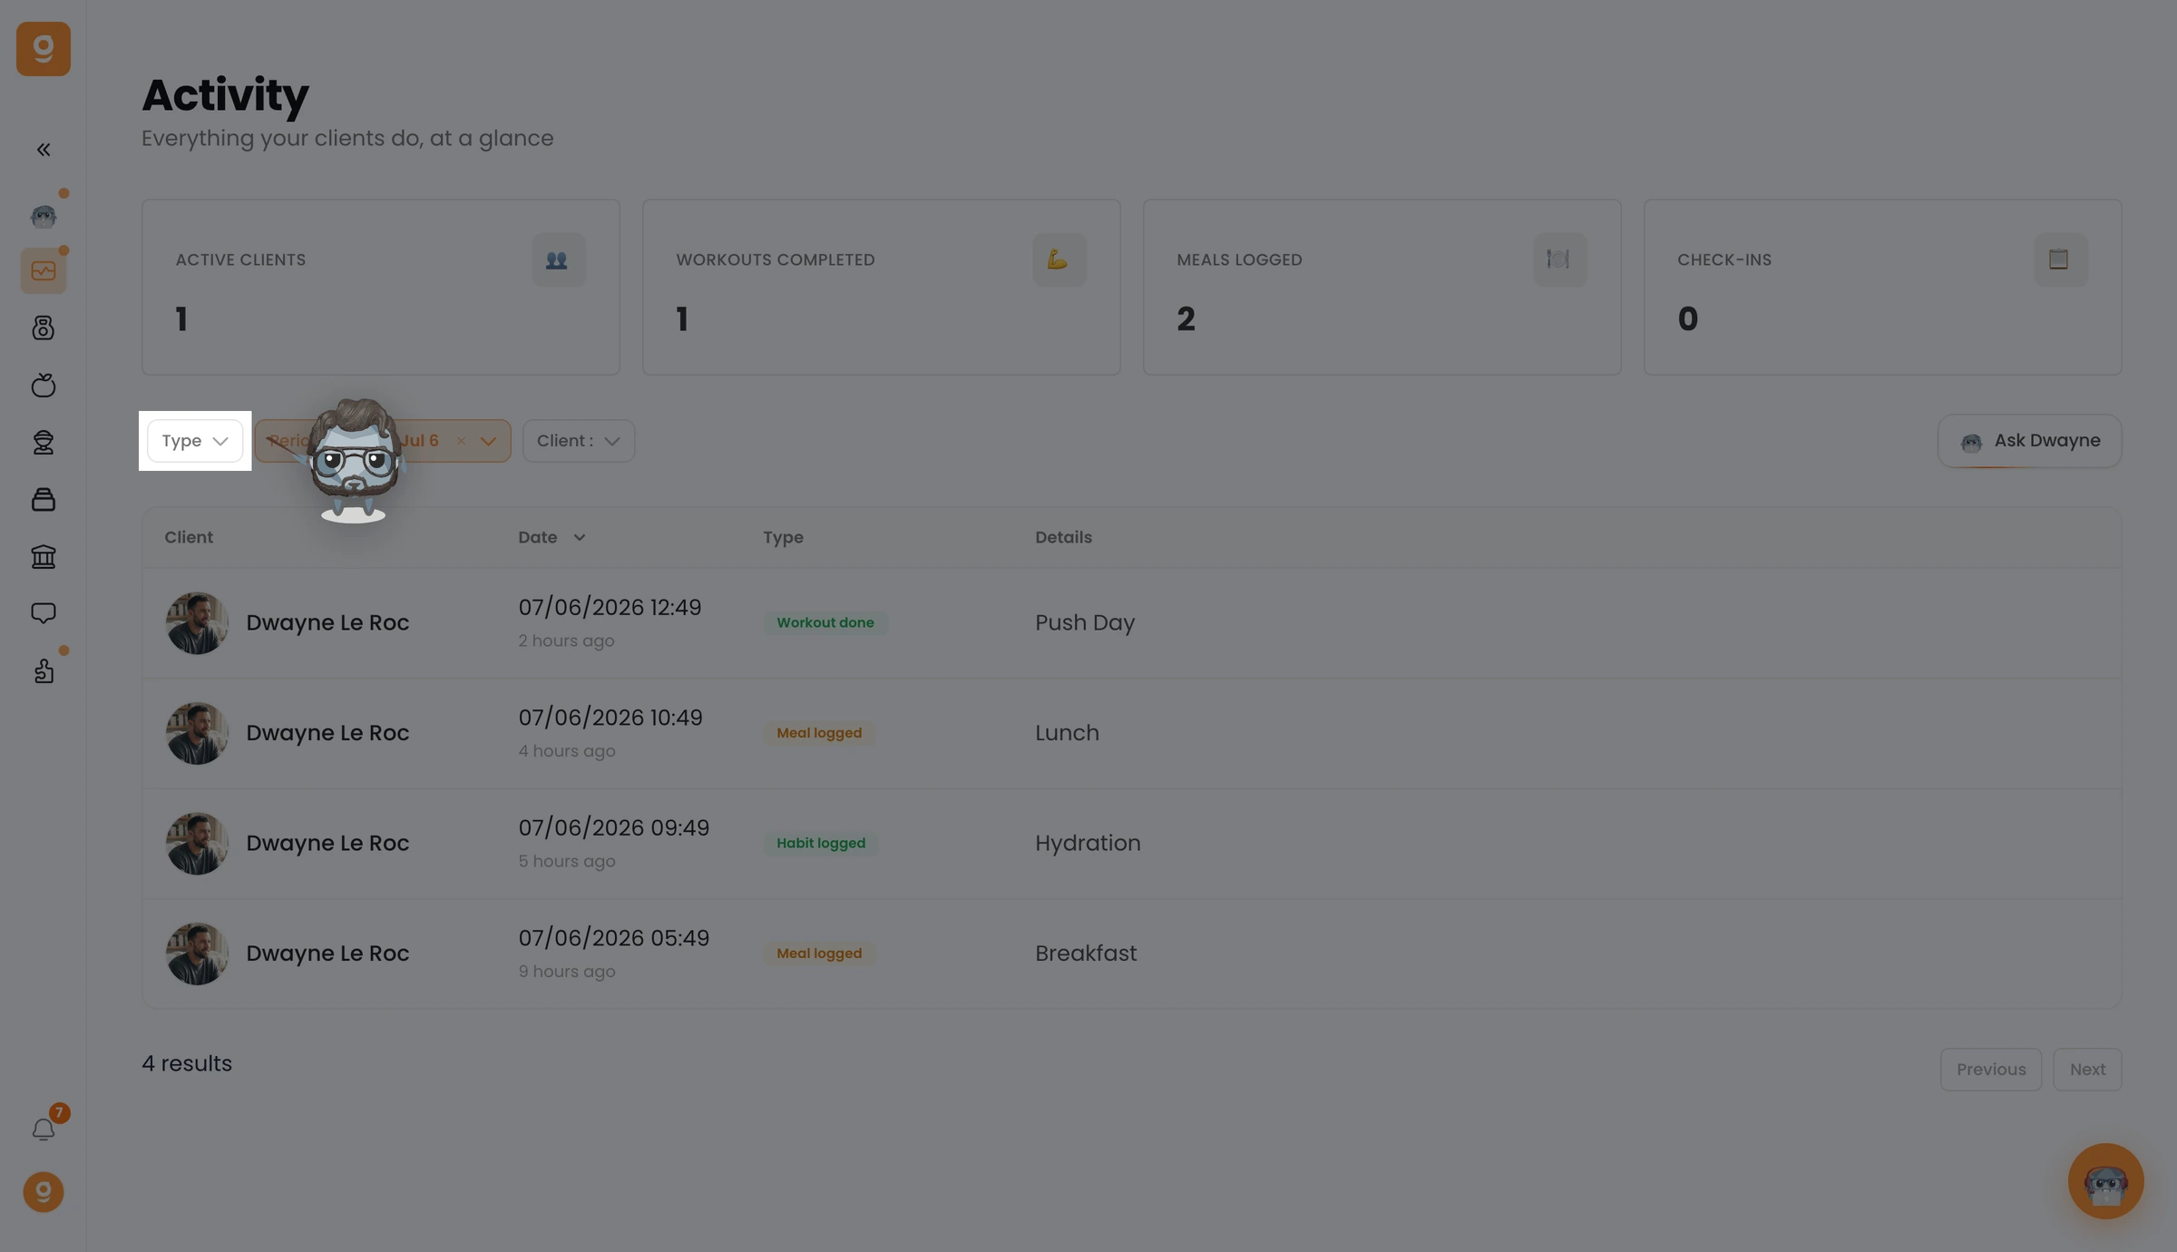Click the Type column header
Viewport: 2177px width, 1252px height.
pos(783,538)
